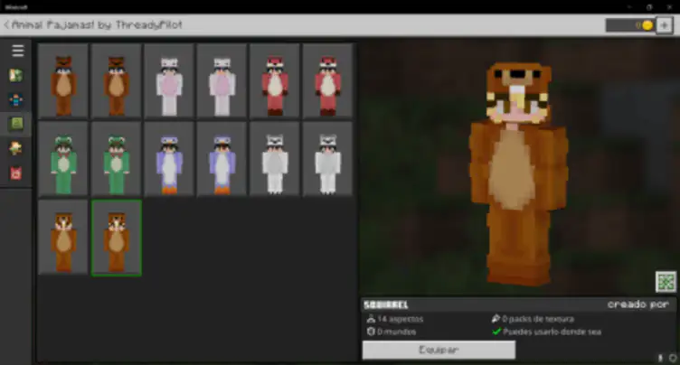Choose the right all-white wolf pajama skin
The image size is (680, 365).
pyautogui.click(x=328, y=159)
